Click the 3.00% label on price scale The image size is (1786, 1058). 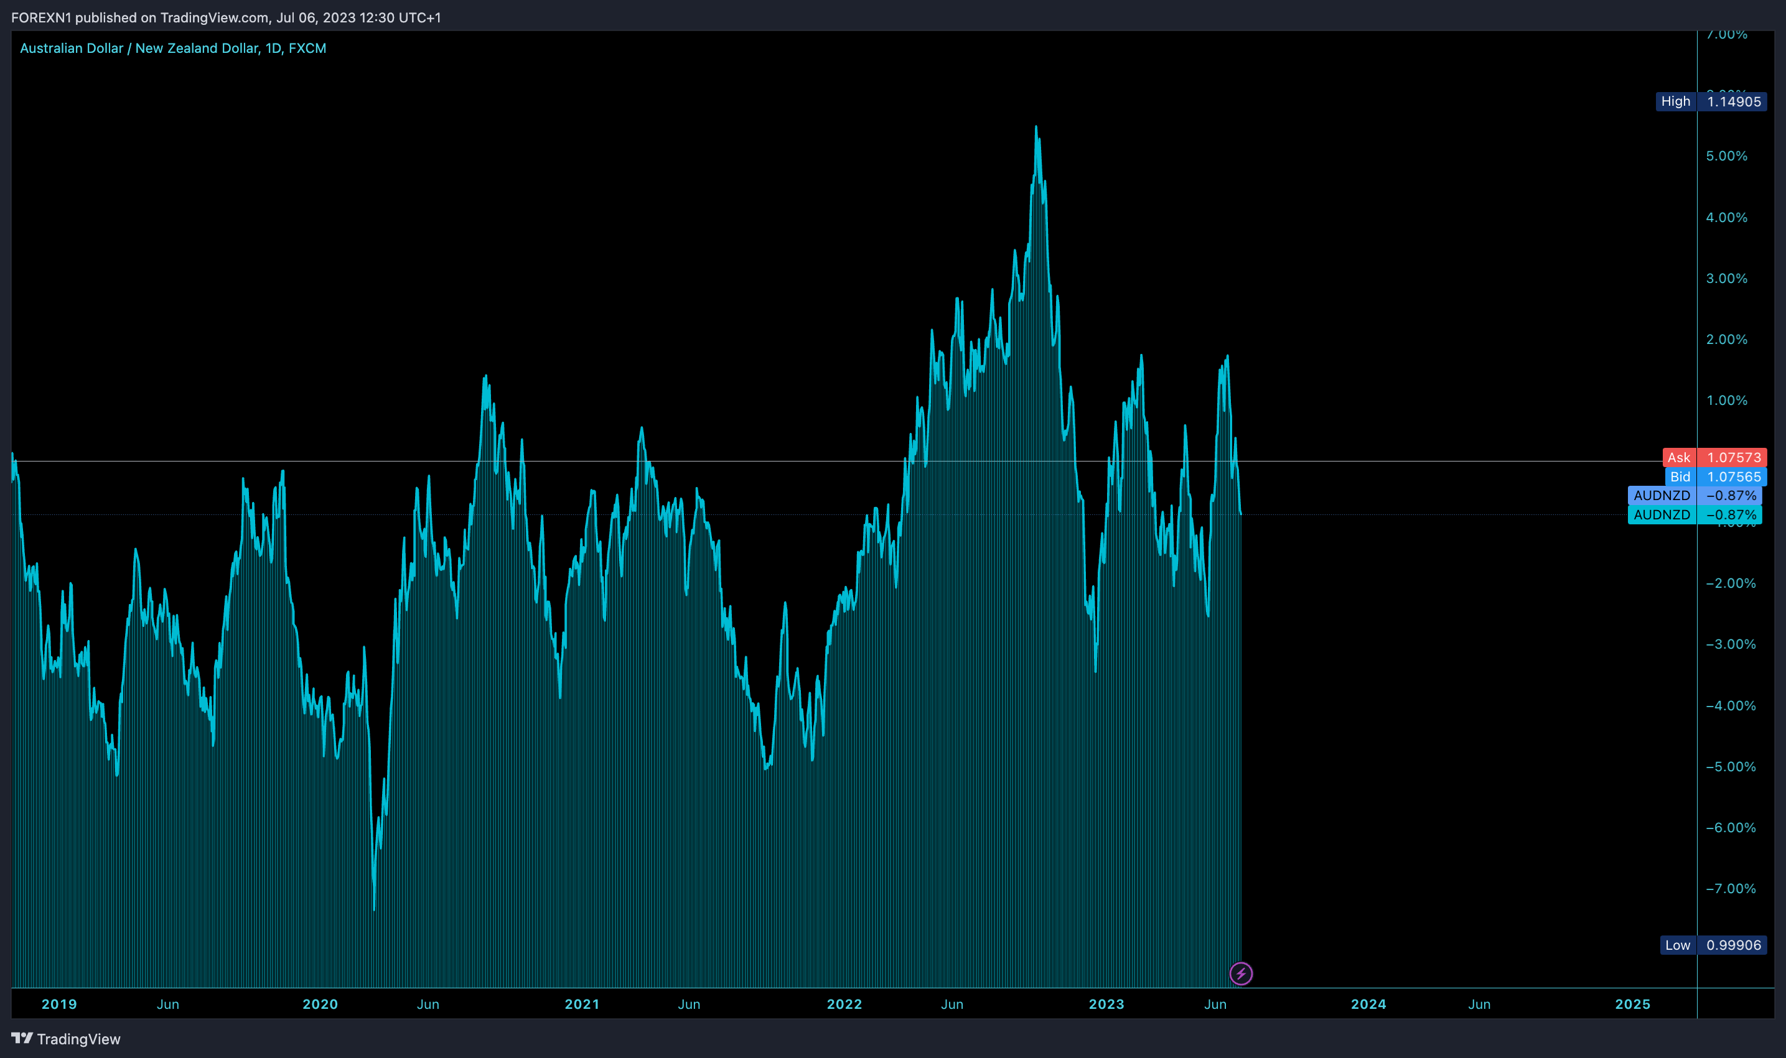click(x=1727, y=278)
